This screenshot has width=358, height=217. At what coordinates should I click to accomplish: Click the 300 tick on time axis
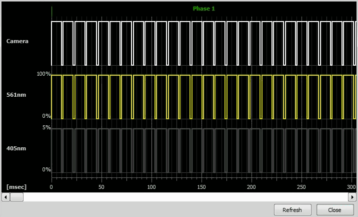click(x=351, y=187)
